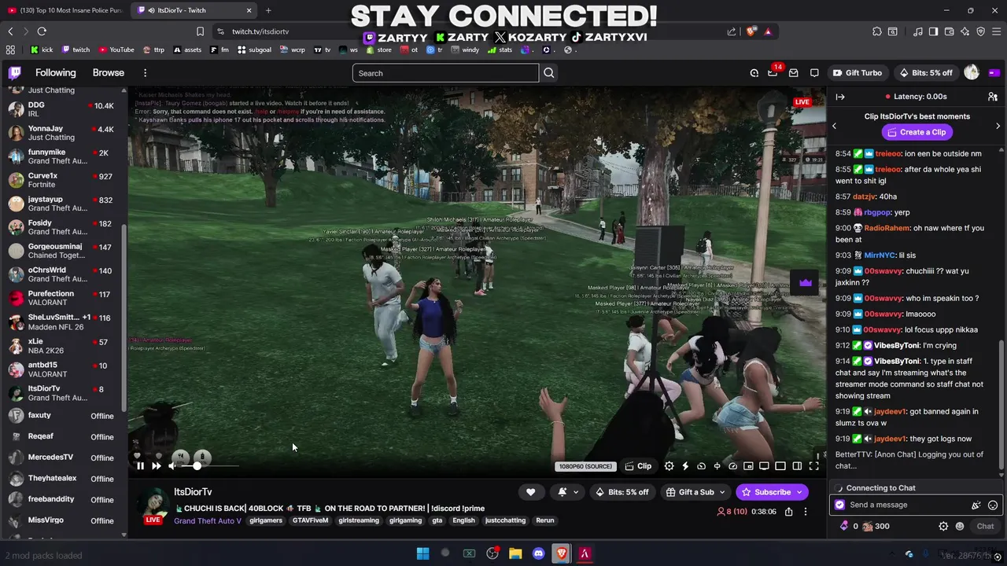Viewport: 1007px width, 566px height.
Task: Open the notification bell dropdown
Action: (568, 492)
